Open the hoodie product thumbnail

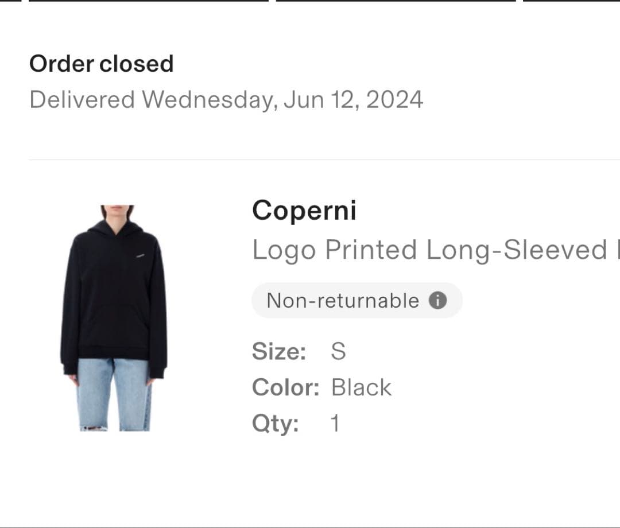[x=114, y=317]
